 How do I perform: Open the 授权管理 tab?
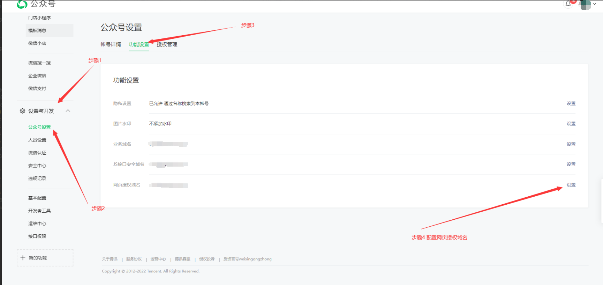(x=167, y=44)
